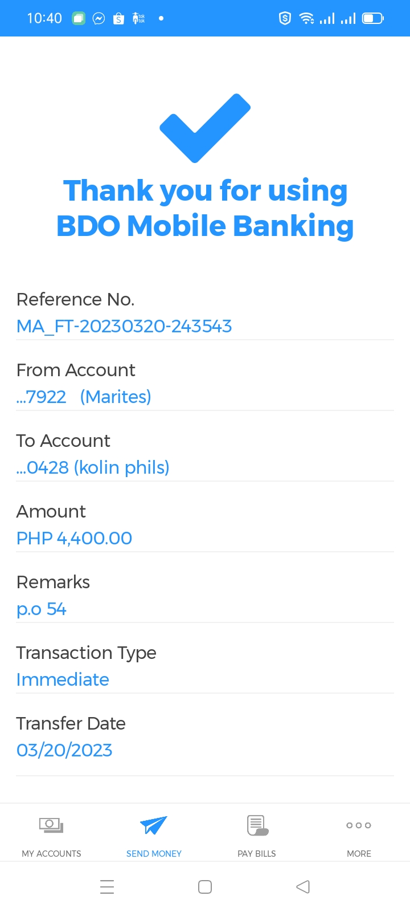
Task: Open the My Accounts cash icon
Action: pyautogui.click(x=51, y=825)
